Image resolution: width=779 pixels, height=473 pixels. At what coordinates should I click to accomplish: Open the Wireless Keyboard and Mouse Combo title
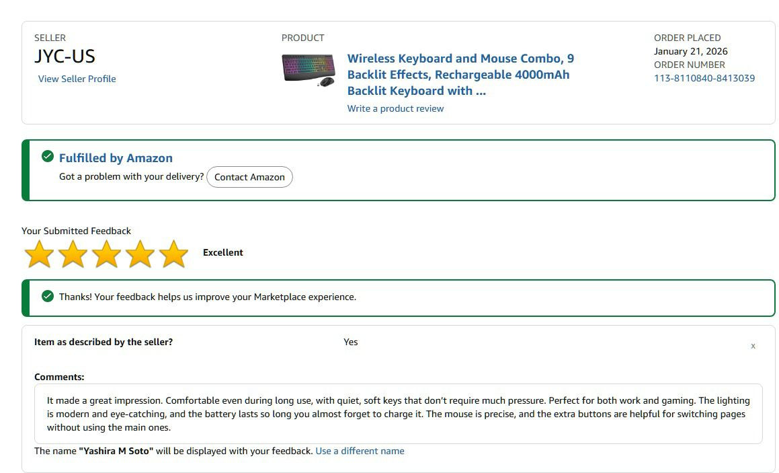click(460, 75)
